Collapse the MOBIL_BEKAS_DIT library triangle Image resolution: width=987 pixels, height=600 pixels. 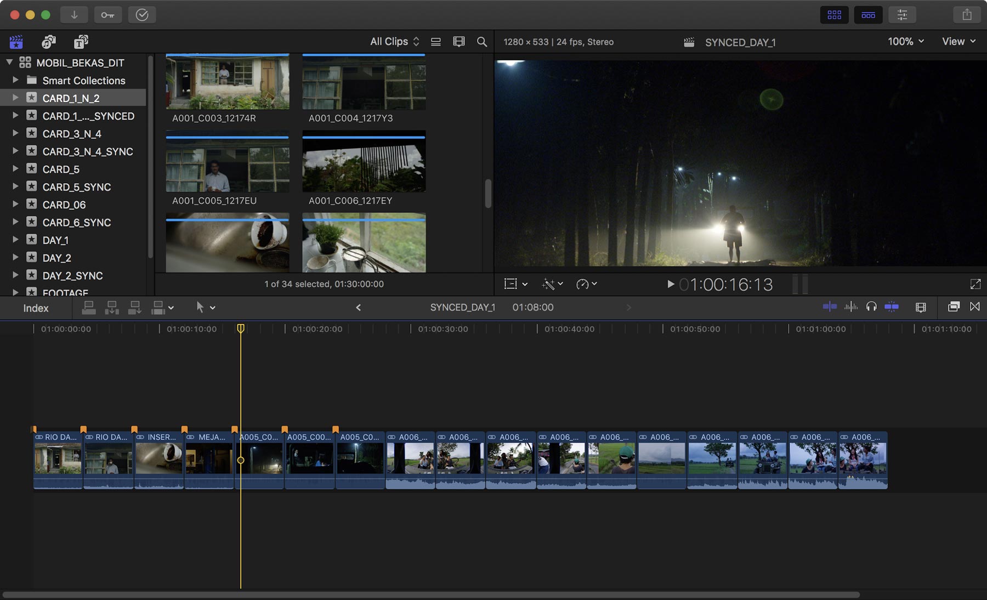(x=9, y=62)
